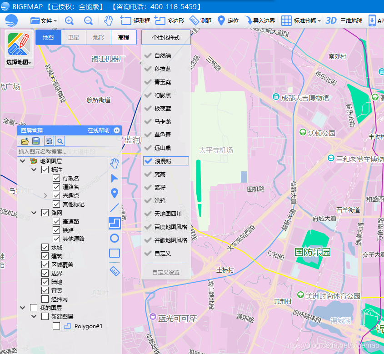Uncheck the 高速路 layer checkbox
This screenshot has width=384, height=354.
(x=56, y=221)
